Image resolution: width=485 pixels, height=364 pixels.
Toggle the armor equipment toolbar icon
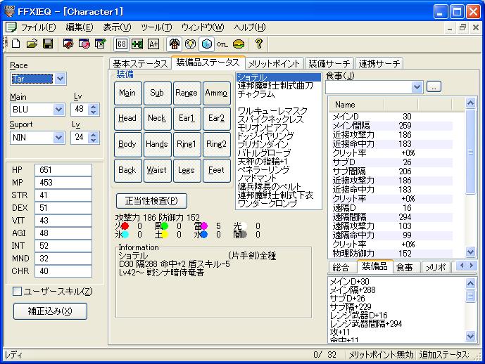click(x=175, y=44)
